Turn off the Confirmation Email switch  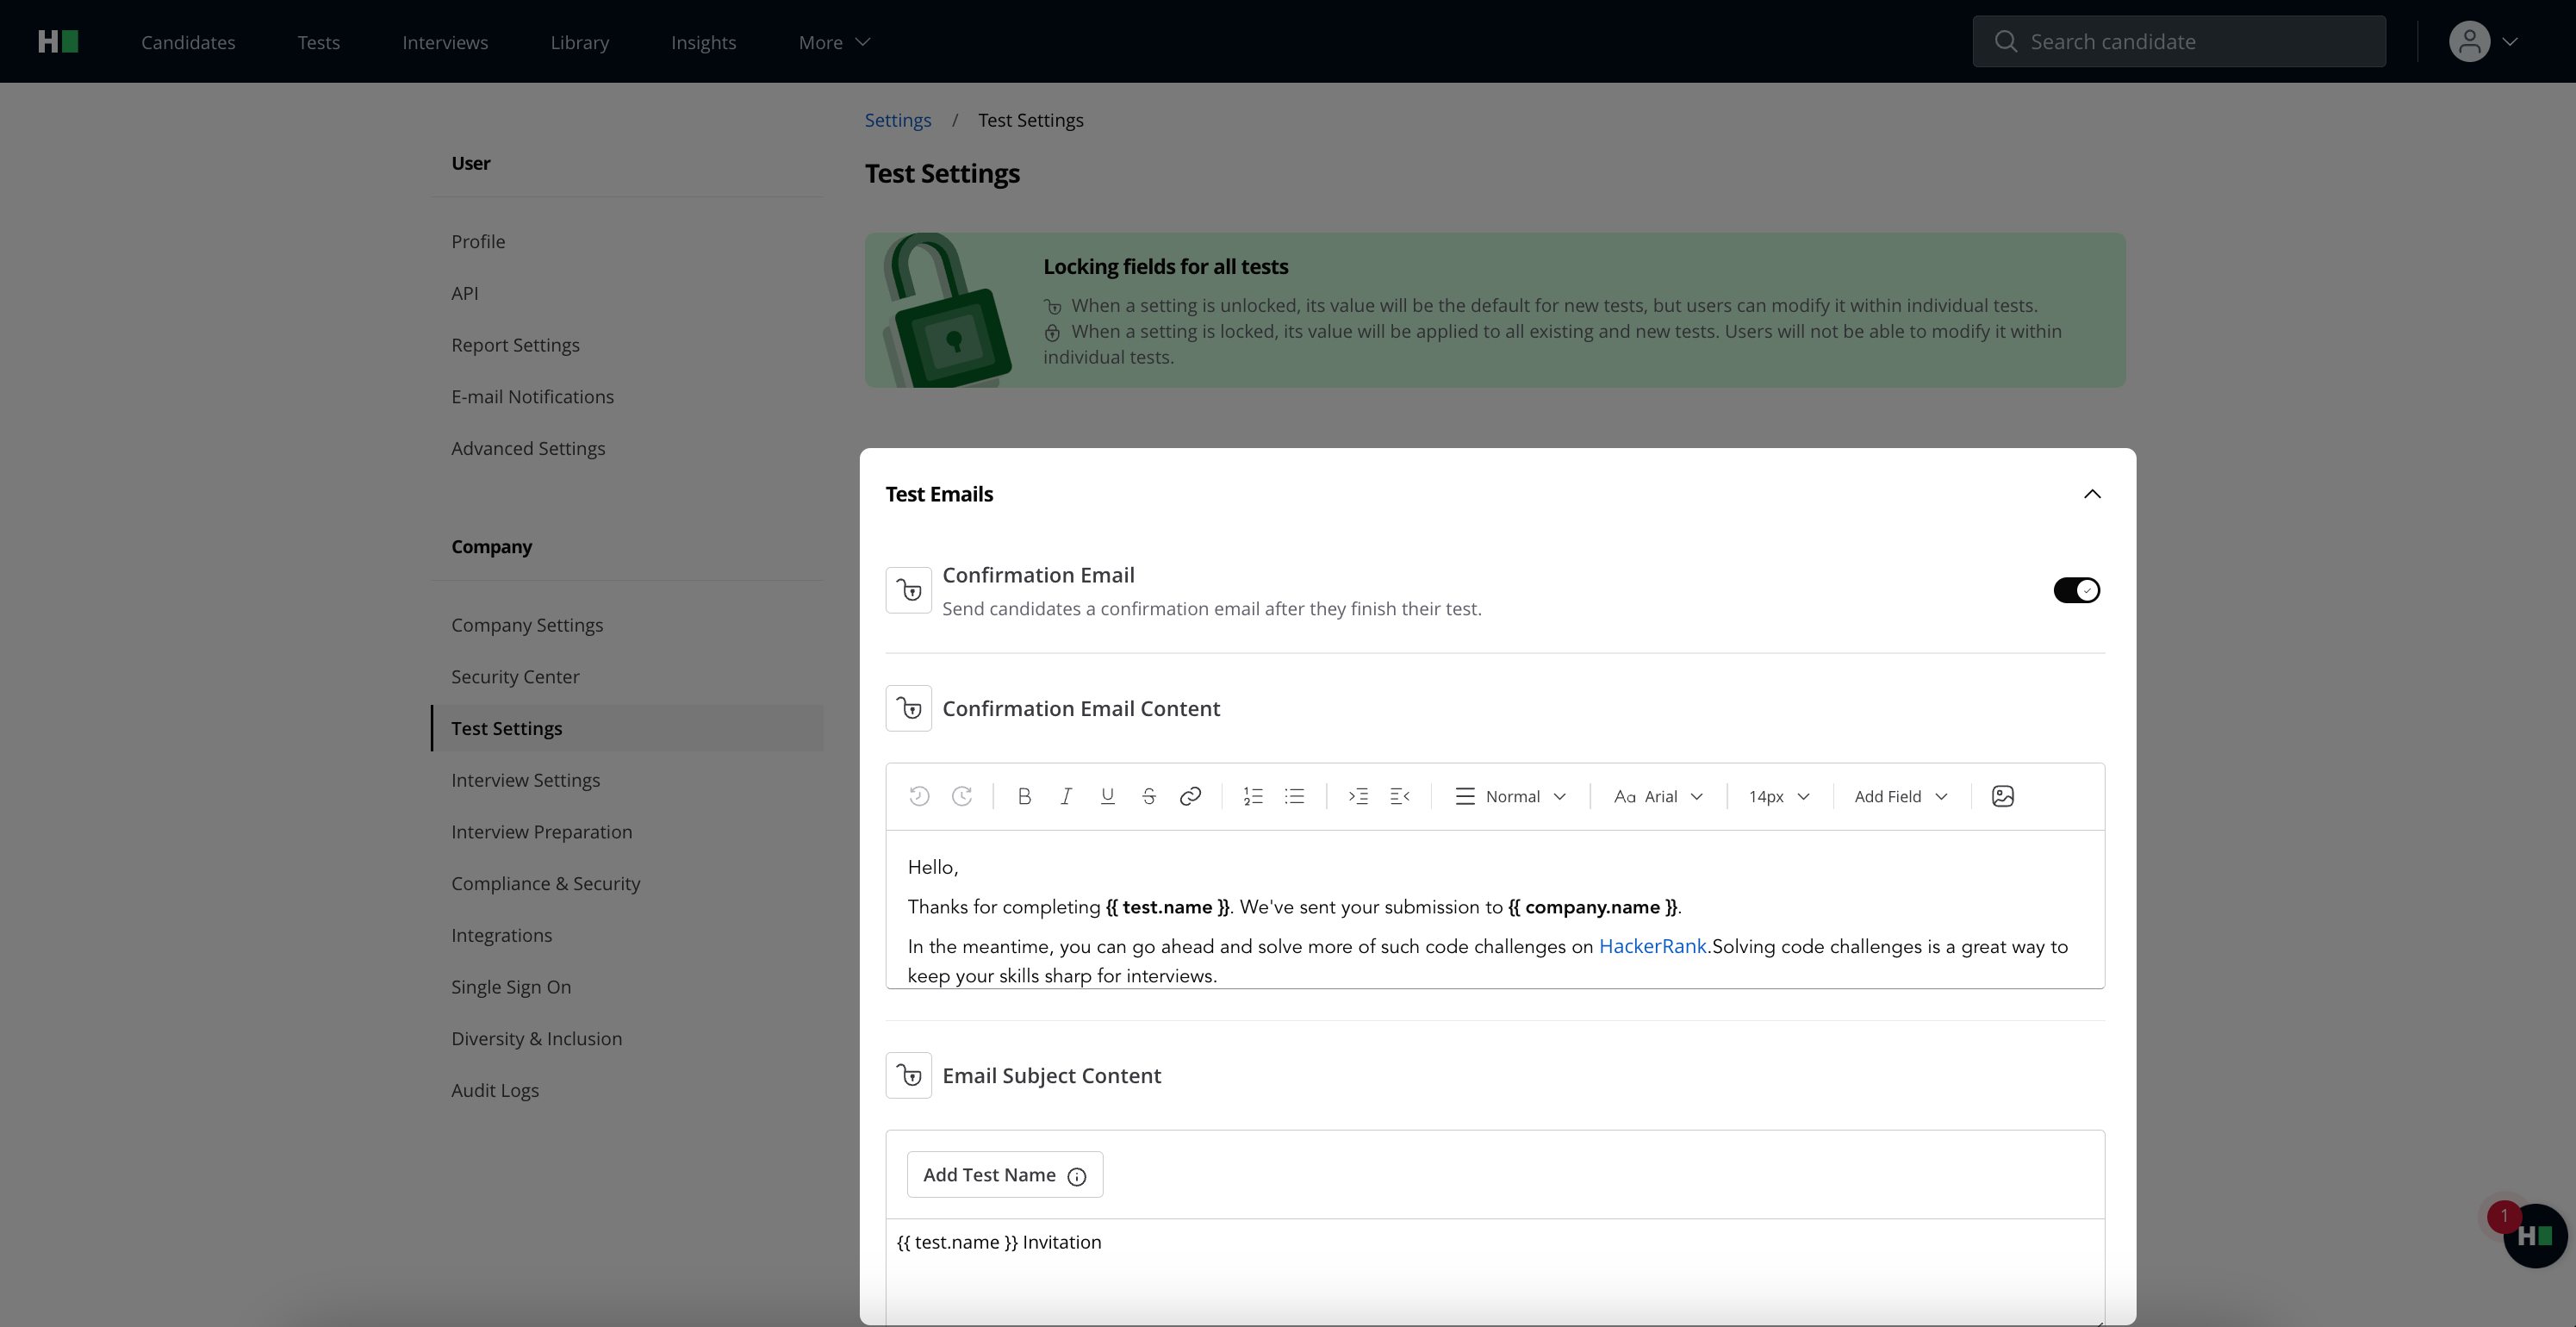click(x=2076, y=590)
